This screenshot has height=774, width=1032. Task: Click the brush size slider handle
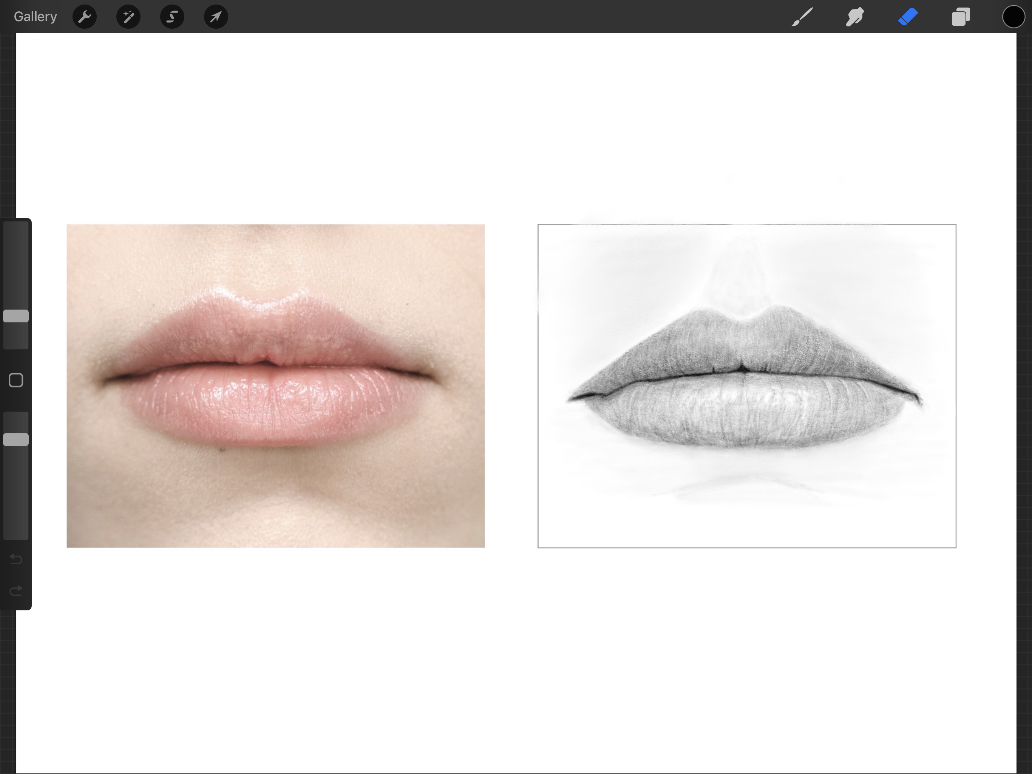click(x=16, y=316)
